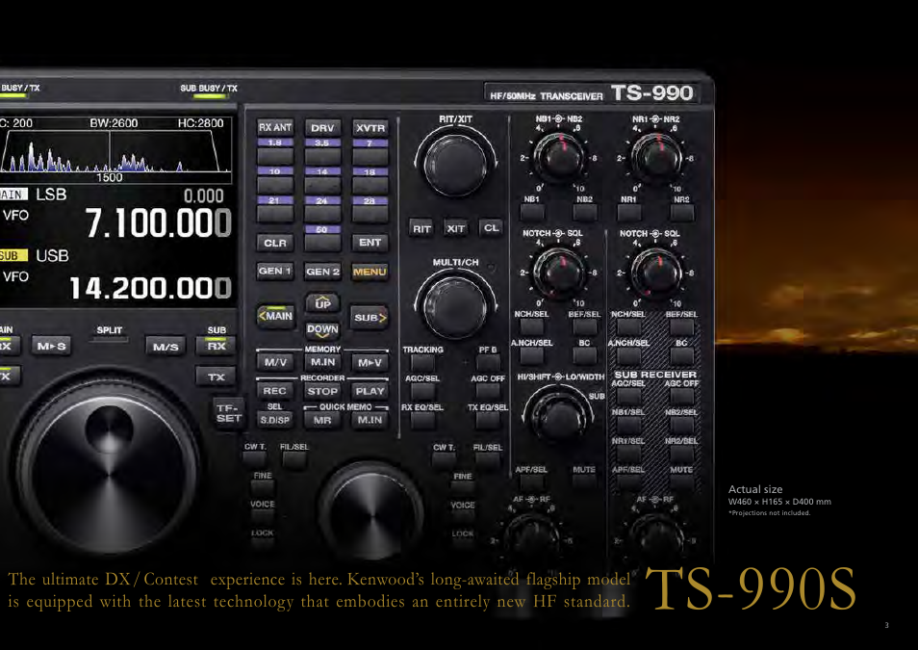
Task: Swap bands with the M/S key
Action: [166, 347]
